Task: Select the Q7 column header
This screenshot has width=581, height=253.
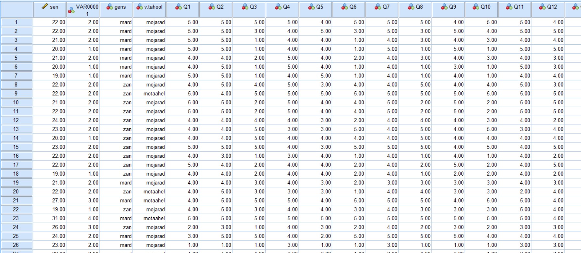Action: point(382,10)
